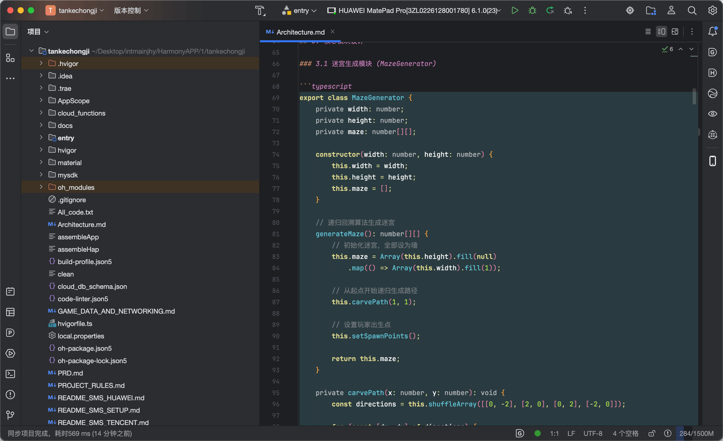Screen dimensions: 723x441
Task: Open 版本控制 version control dropdown
Action: coord(131,11)
